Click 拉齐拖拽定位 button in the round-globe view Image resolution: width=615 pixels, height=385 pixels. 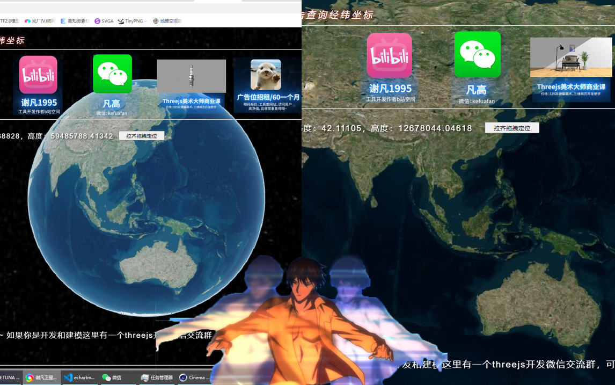[142, 136]
